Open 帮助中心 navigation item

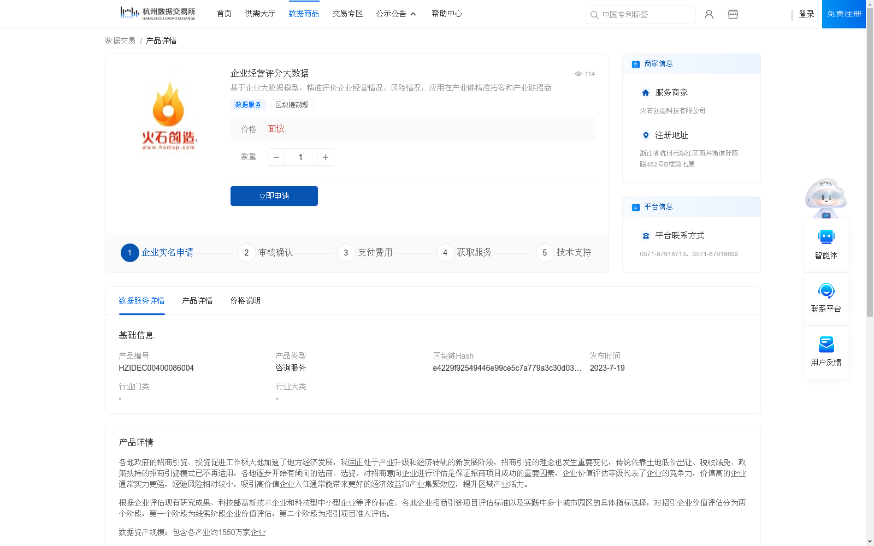(x=447, y=14)
